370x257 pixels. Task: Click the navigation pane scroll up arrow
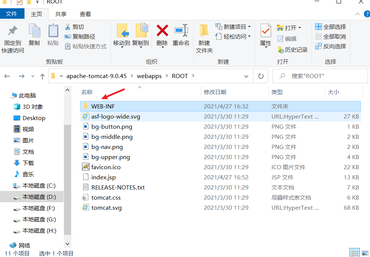(67, 90)
